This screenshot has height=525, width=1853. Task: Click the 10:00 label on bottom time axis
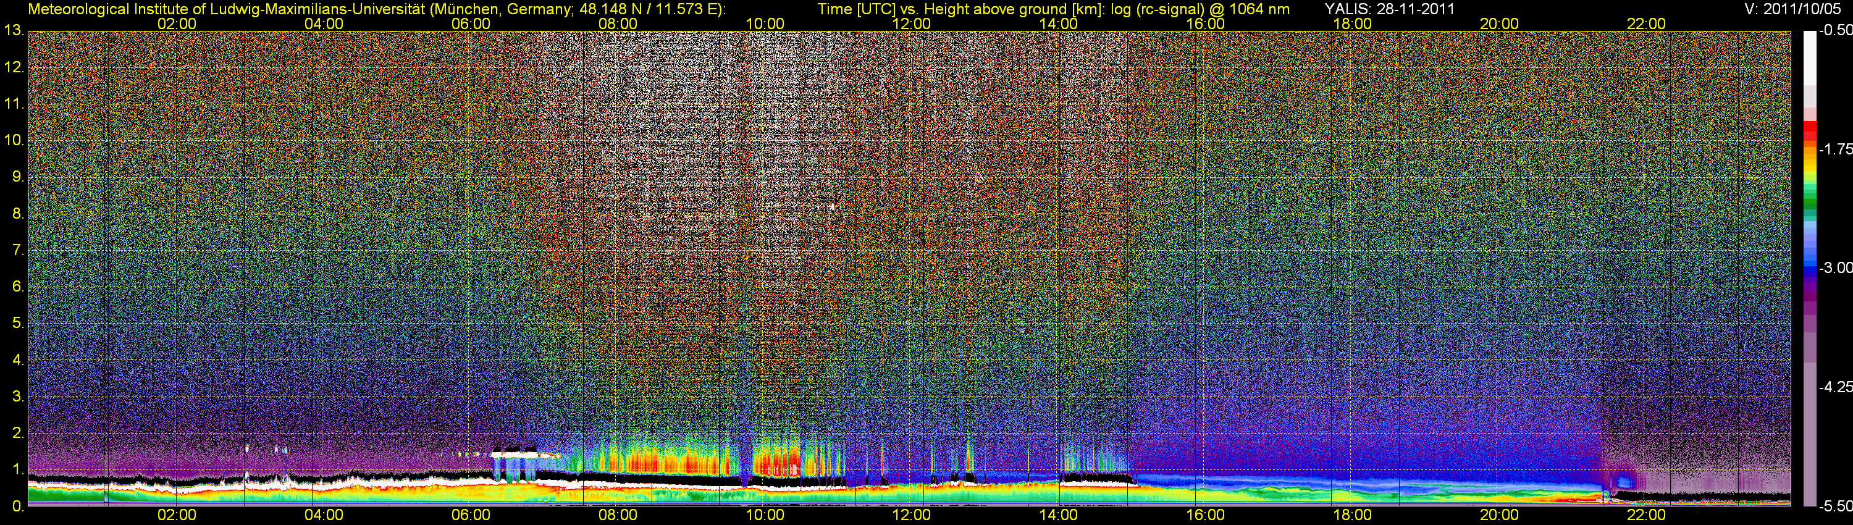click(764, 515)
